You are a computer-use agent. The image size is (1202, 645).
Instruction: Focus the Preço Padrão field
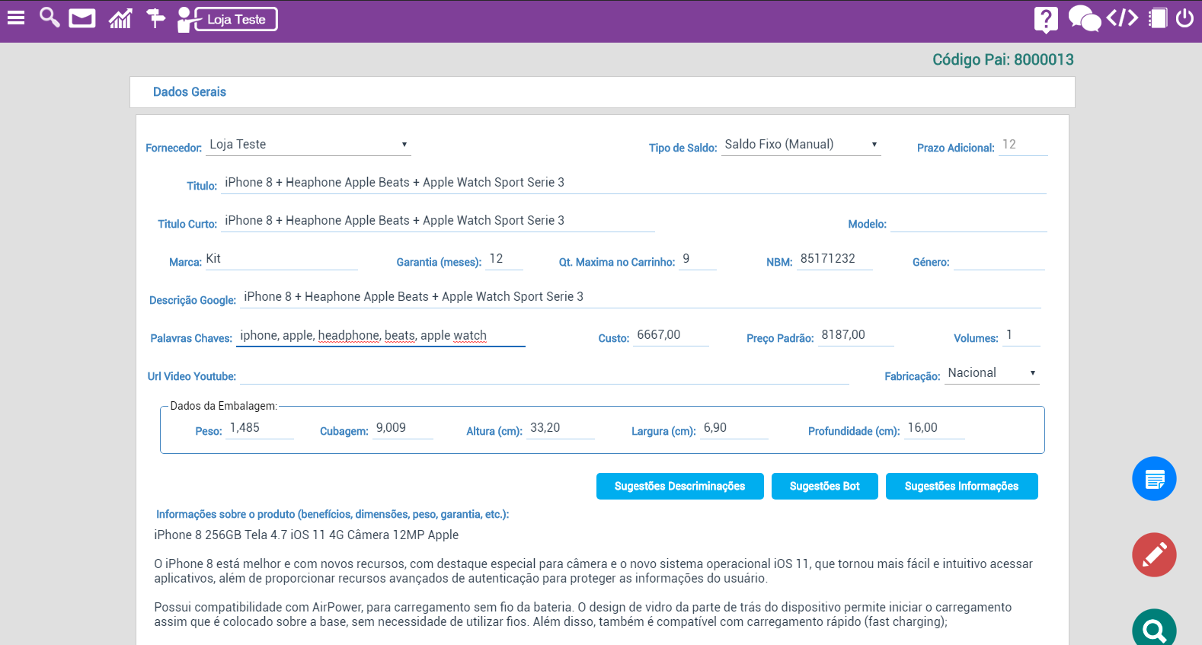(856, 335)
